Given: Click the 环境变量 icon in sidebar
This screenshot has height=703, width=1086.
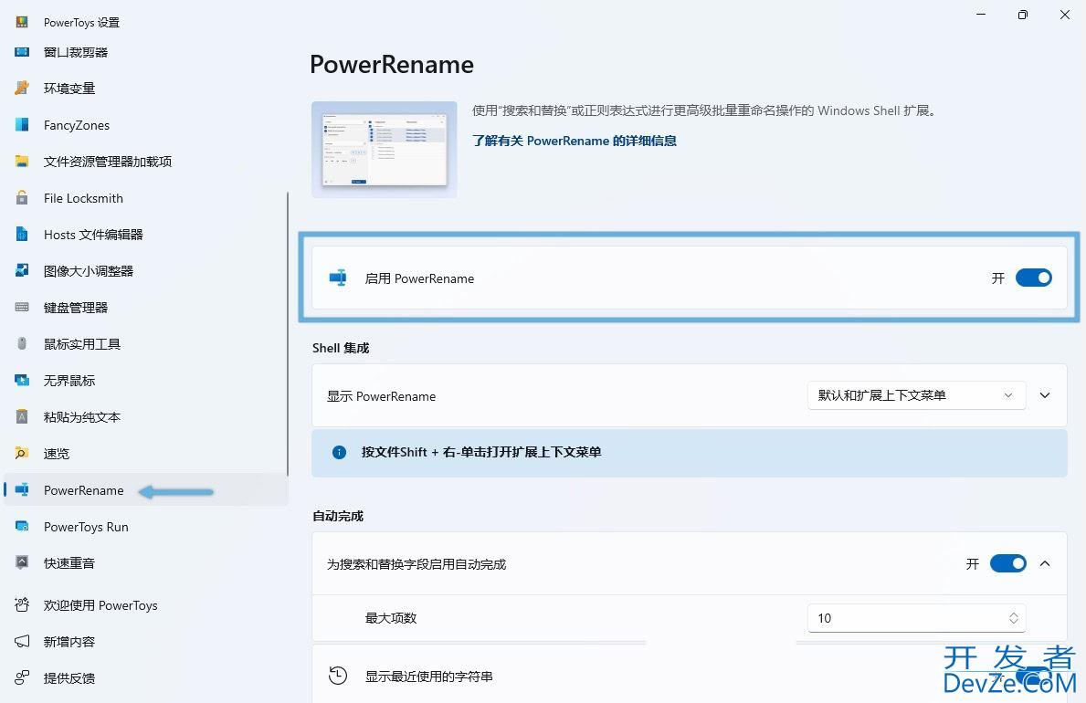Looking at the screenshot, I should [22, 88].
